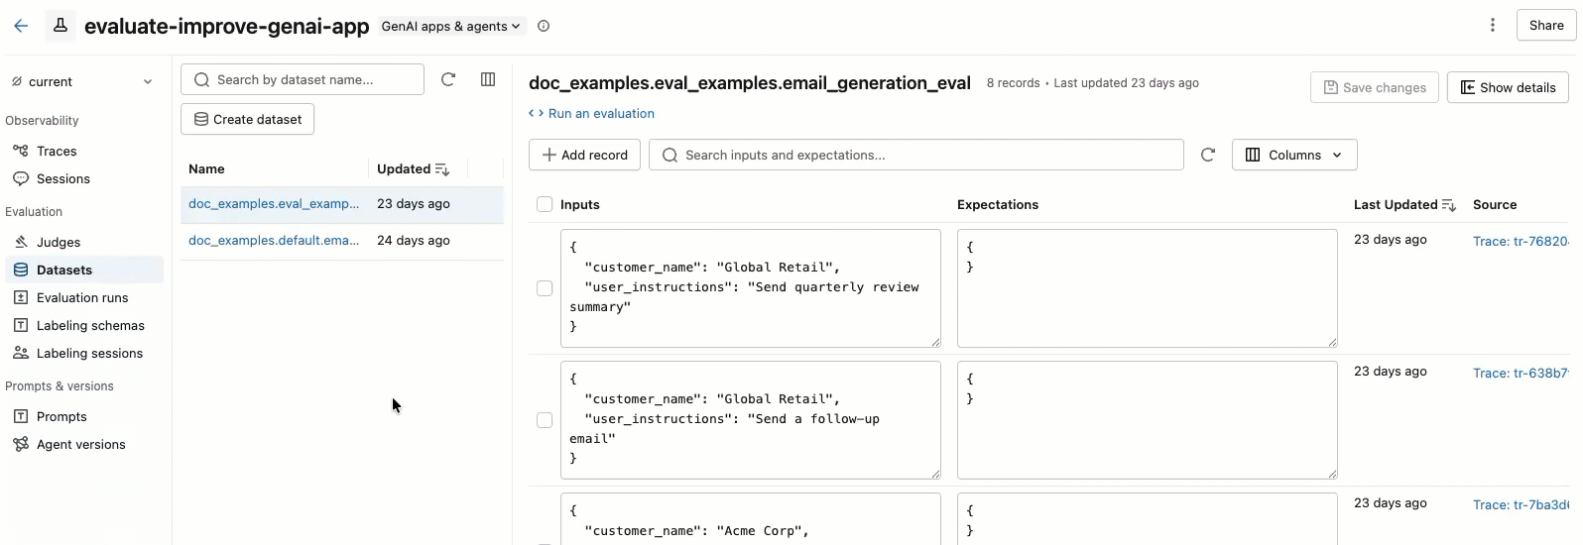Image resolution: width=1583 pixels, height=545 pixels.
Task: Open the three-dot overflow menu
Action: 1493,26
